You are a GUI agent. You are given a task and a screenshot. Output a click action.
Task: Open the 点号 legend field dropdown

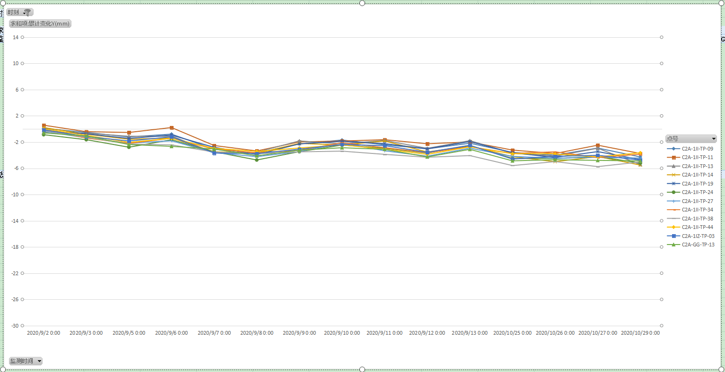click(714, 139)
